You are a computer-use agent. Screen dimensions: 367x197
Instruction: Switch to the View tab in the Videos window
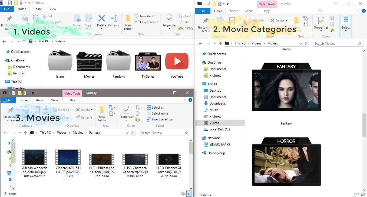53,9
